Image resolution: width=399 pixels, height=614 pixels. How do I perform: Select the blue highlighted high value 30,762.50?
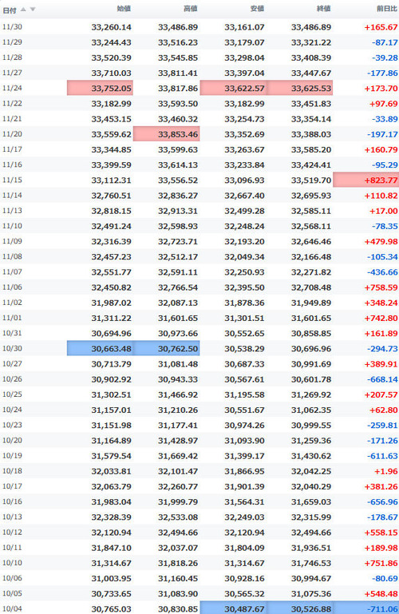tap(167, 348)
